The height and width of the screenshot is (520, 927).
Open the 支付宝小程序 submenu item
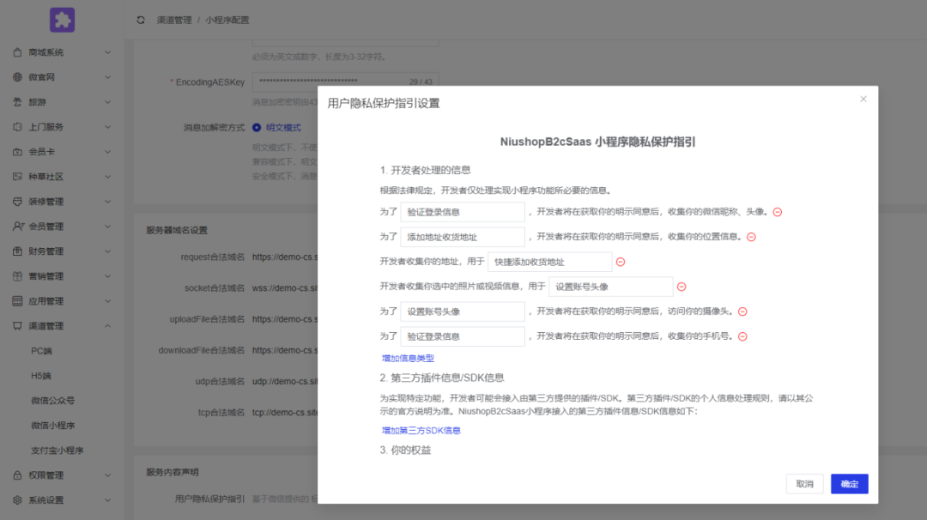[57, 450]
